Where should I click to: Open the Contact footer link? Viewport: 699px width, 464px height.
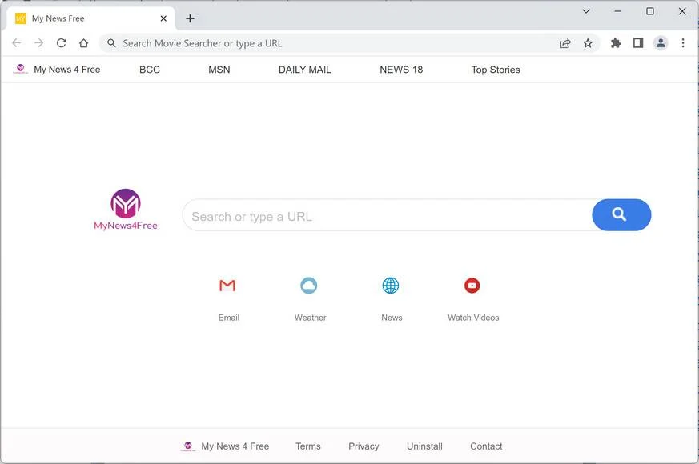486,446
